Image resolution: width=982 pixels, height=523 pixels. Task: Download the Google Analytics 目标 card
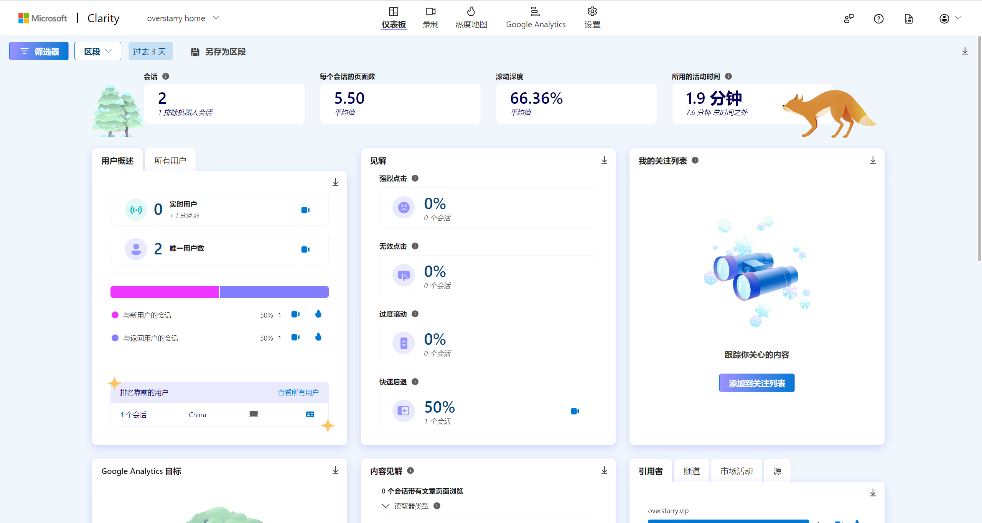[336, 471]
